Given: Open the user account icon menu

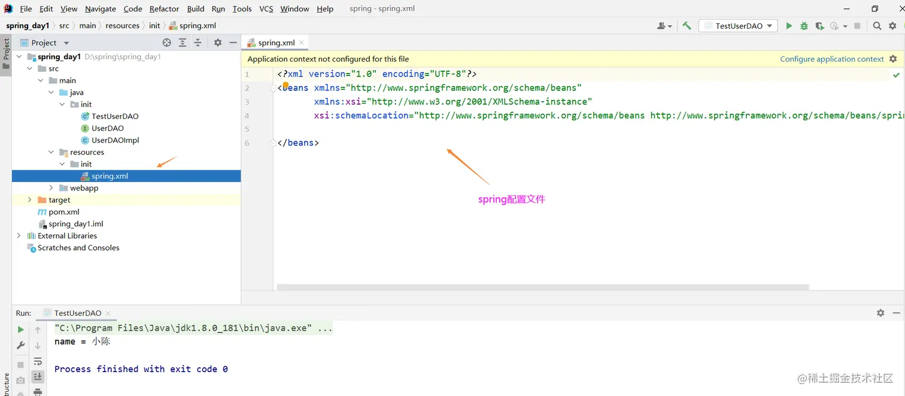Looking at the screenshot, I should tap(664, 26).
